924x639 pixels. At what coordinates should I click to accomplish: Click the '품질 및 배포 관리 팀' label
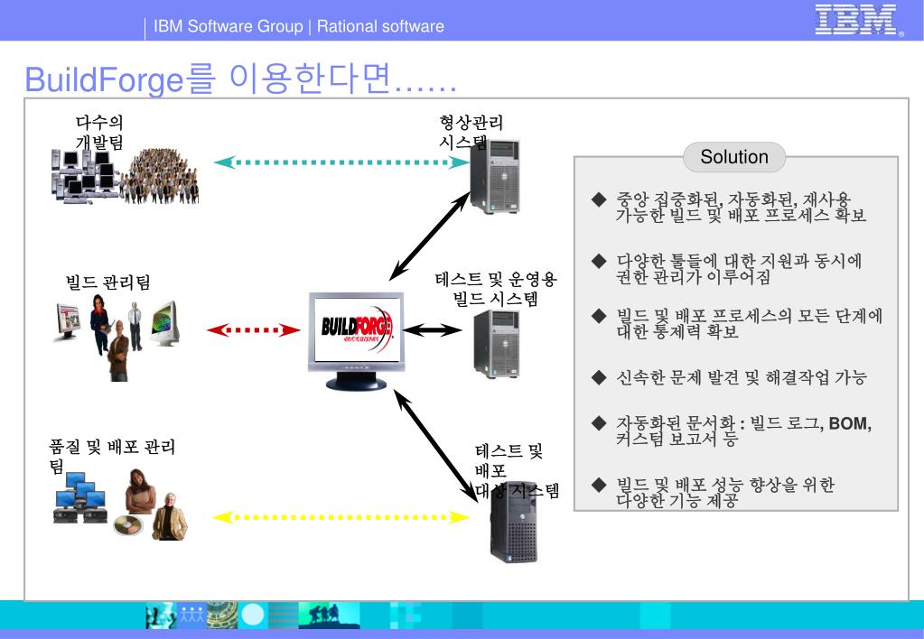tap(112, 457)
